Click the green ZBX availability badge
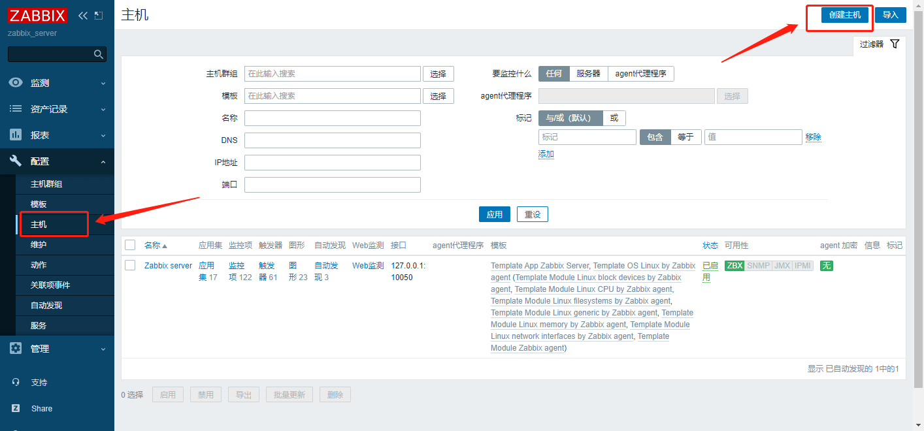 (734, 266)
